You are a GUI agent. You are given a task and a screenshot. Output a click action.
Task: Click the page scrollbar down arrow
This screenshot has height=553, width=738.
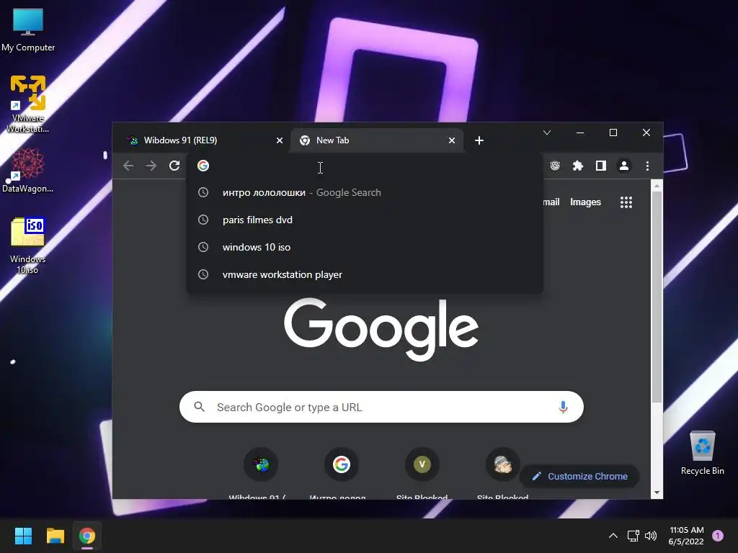click(x=657, y=493)
